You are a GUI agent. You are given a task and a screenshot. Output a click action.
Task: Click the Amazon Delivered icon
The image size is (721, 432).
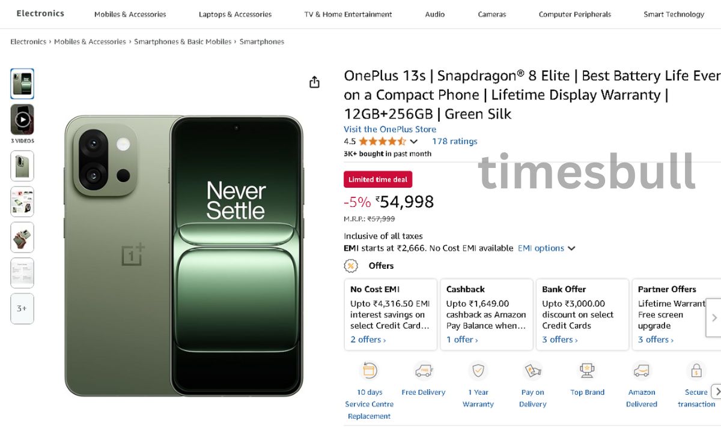(x=642, y=370)
